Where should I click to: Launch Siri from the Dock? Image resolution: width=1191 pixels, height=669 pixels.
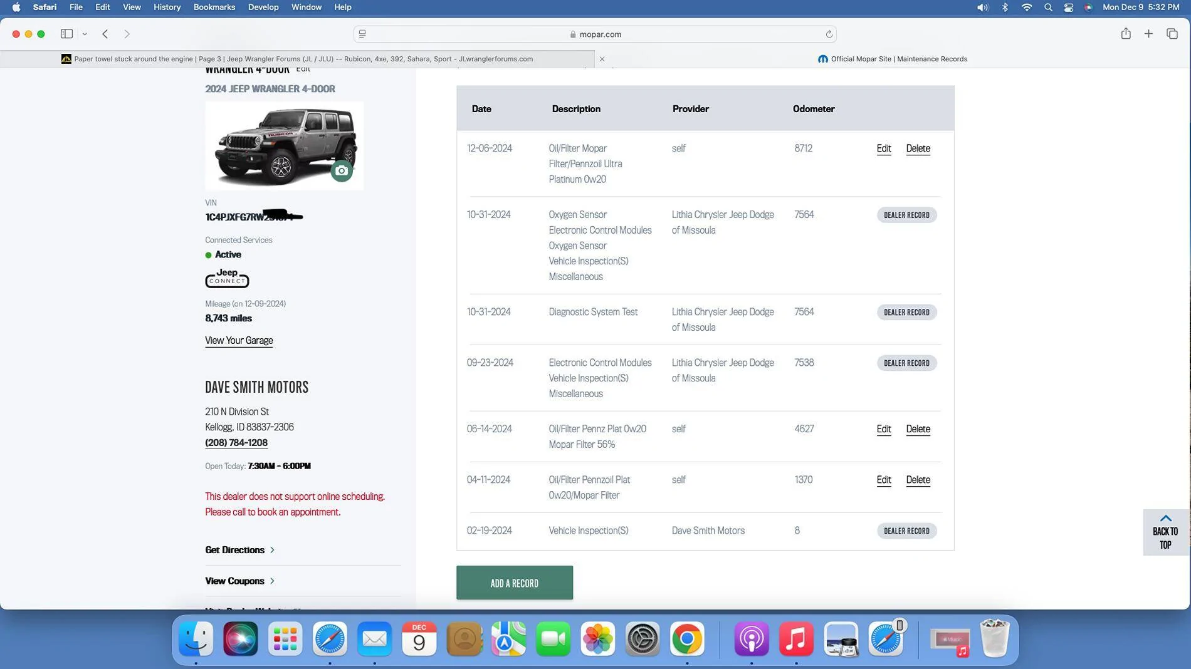point(241,639)
